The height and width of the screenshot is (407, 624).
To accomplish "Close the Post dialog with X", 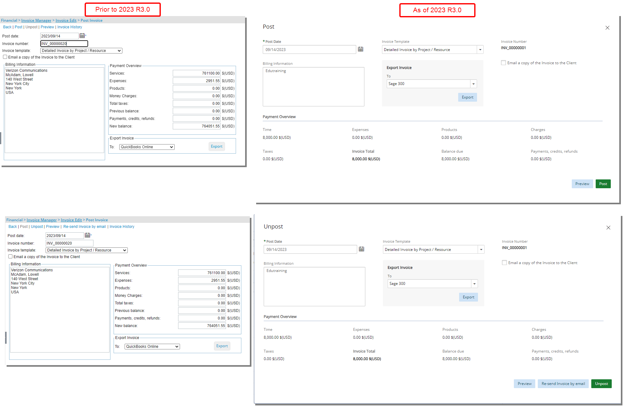I will click(607, 28).
